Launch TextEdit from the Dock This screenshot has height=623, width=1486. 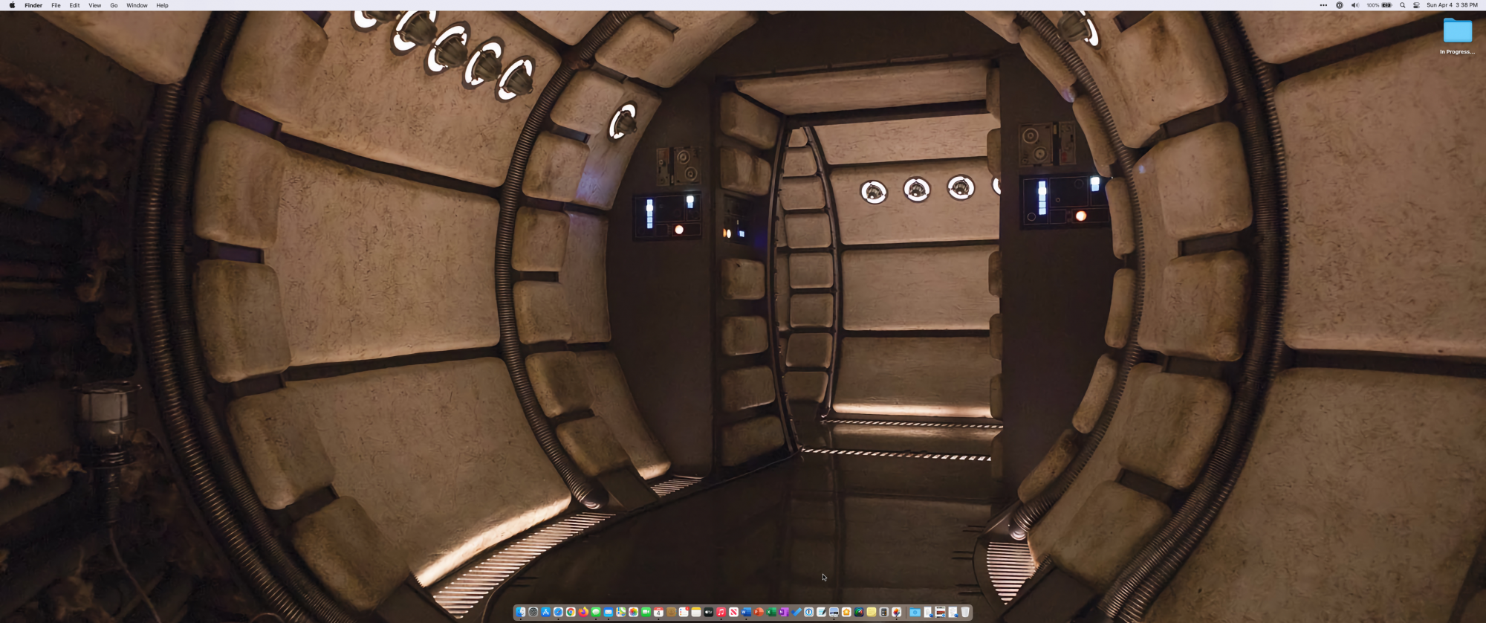tap(821, 612)
